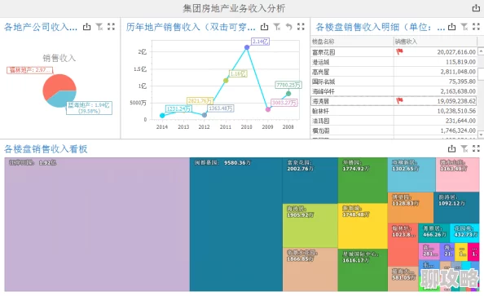Export the whole dashboard from the top-right icon
The height and width of the screenshot is (296, 484).
click(x=476, y=8)
